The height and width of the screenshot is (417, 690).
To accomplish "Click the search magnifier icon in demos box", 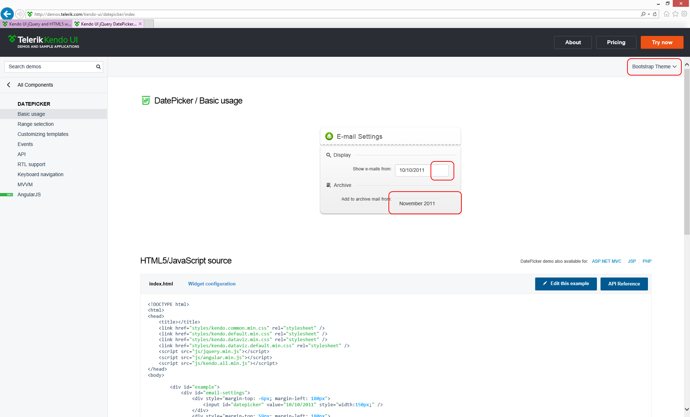I will pos(98,67).
